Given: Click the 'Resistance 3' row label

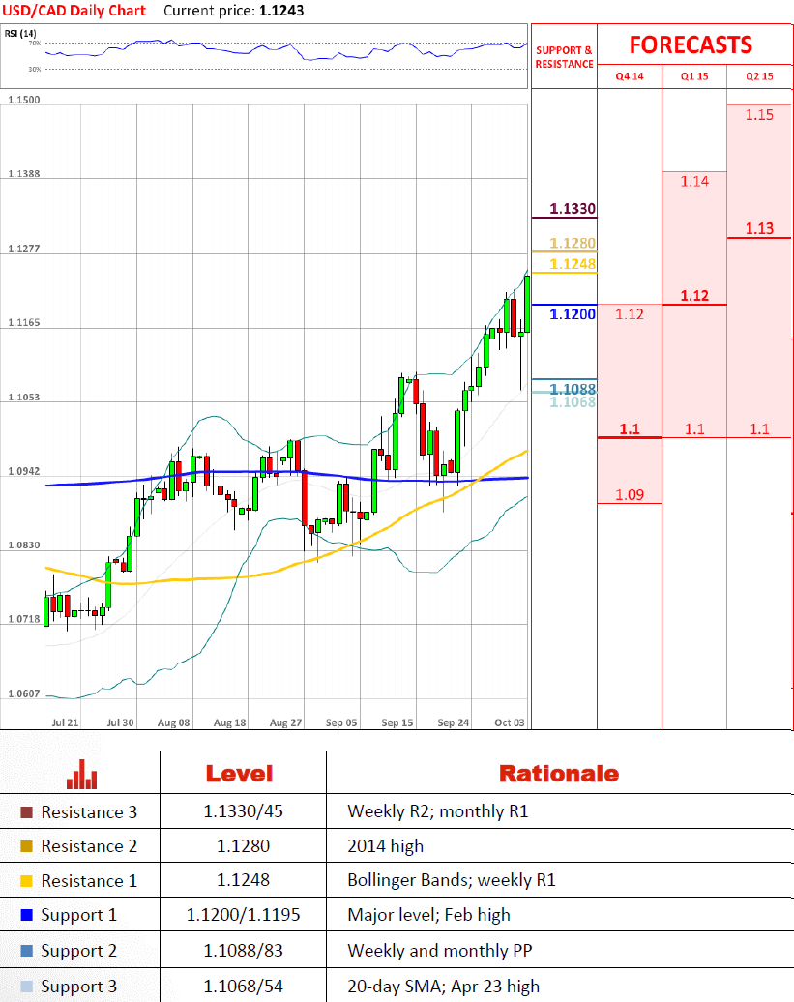Looking at the screenshot, I should (x=89, y=812).
